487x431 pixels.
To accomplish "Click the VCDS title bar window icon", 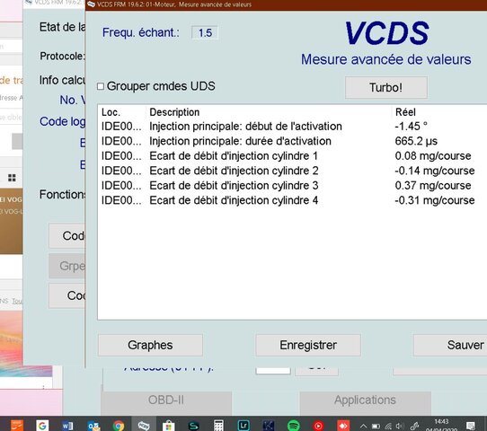I will pyautogui.click(x=91, y=4).
